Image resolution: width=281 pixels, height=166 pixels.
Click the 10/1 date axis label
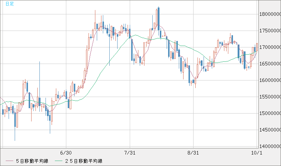click(x=257, y=153)
